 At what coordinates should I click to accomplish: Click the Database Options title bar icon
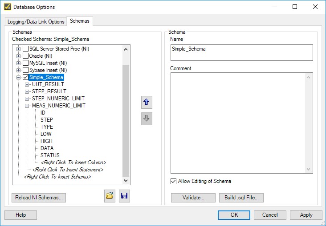click(8, 7)
